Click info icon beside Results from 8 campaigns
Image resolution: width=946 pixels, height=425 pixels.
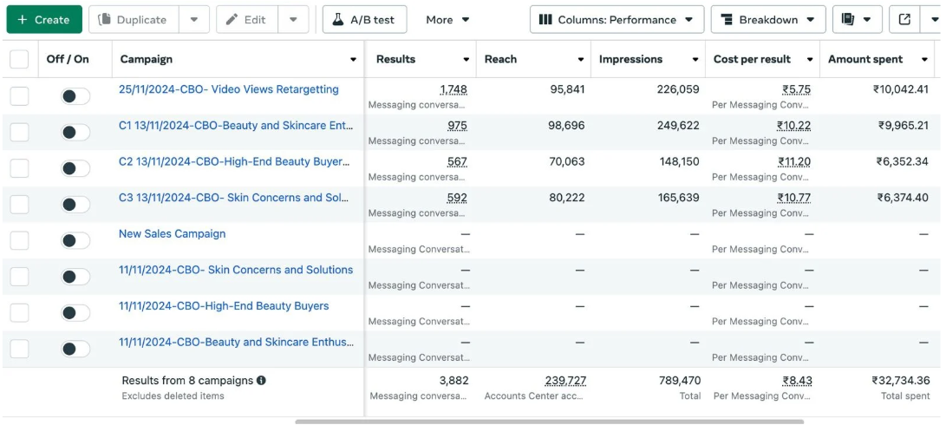pos(261,380)
